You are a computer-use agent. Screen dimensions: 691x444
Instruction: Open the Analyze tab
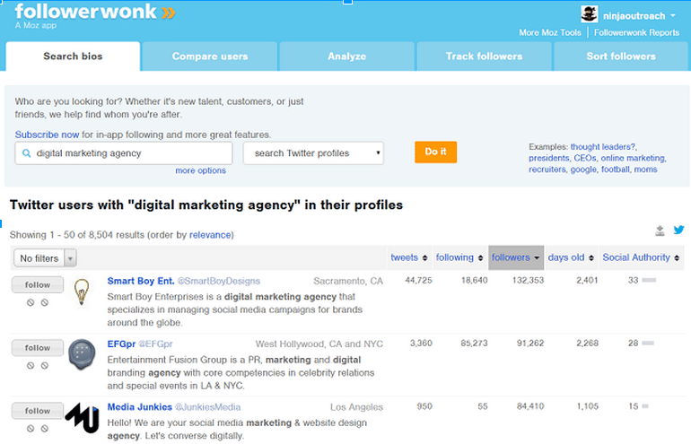click(x=346, y=57)
